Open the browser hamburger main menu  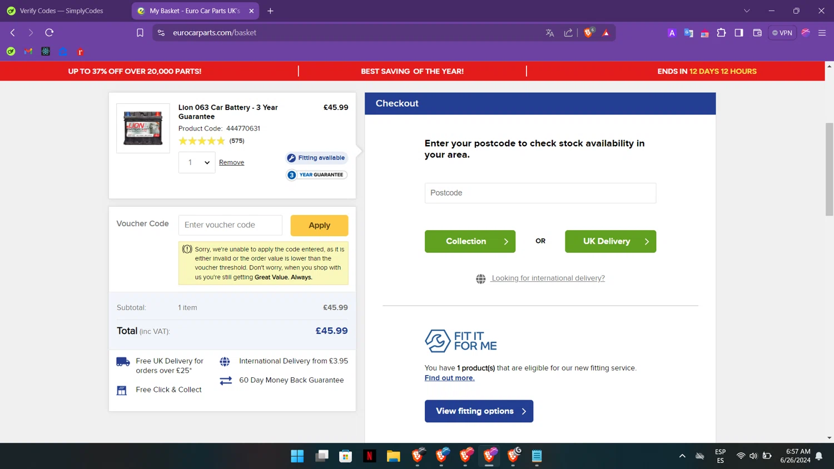click(x=822, y=33)
